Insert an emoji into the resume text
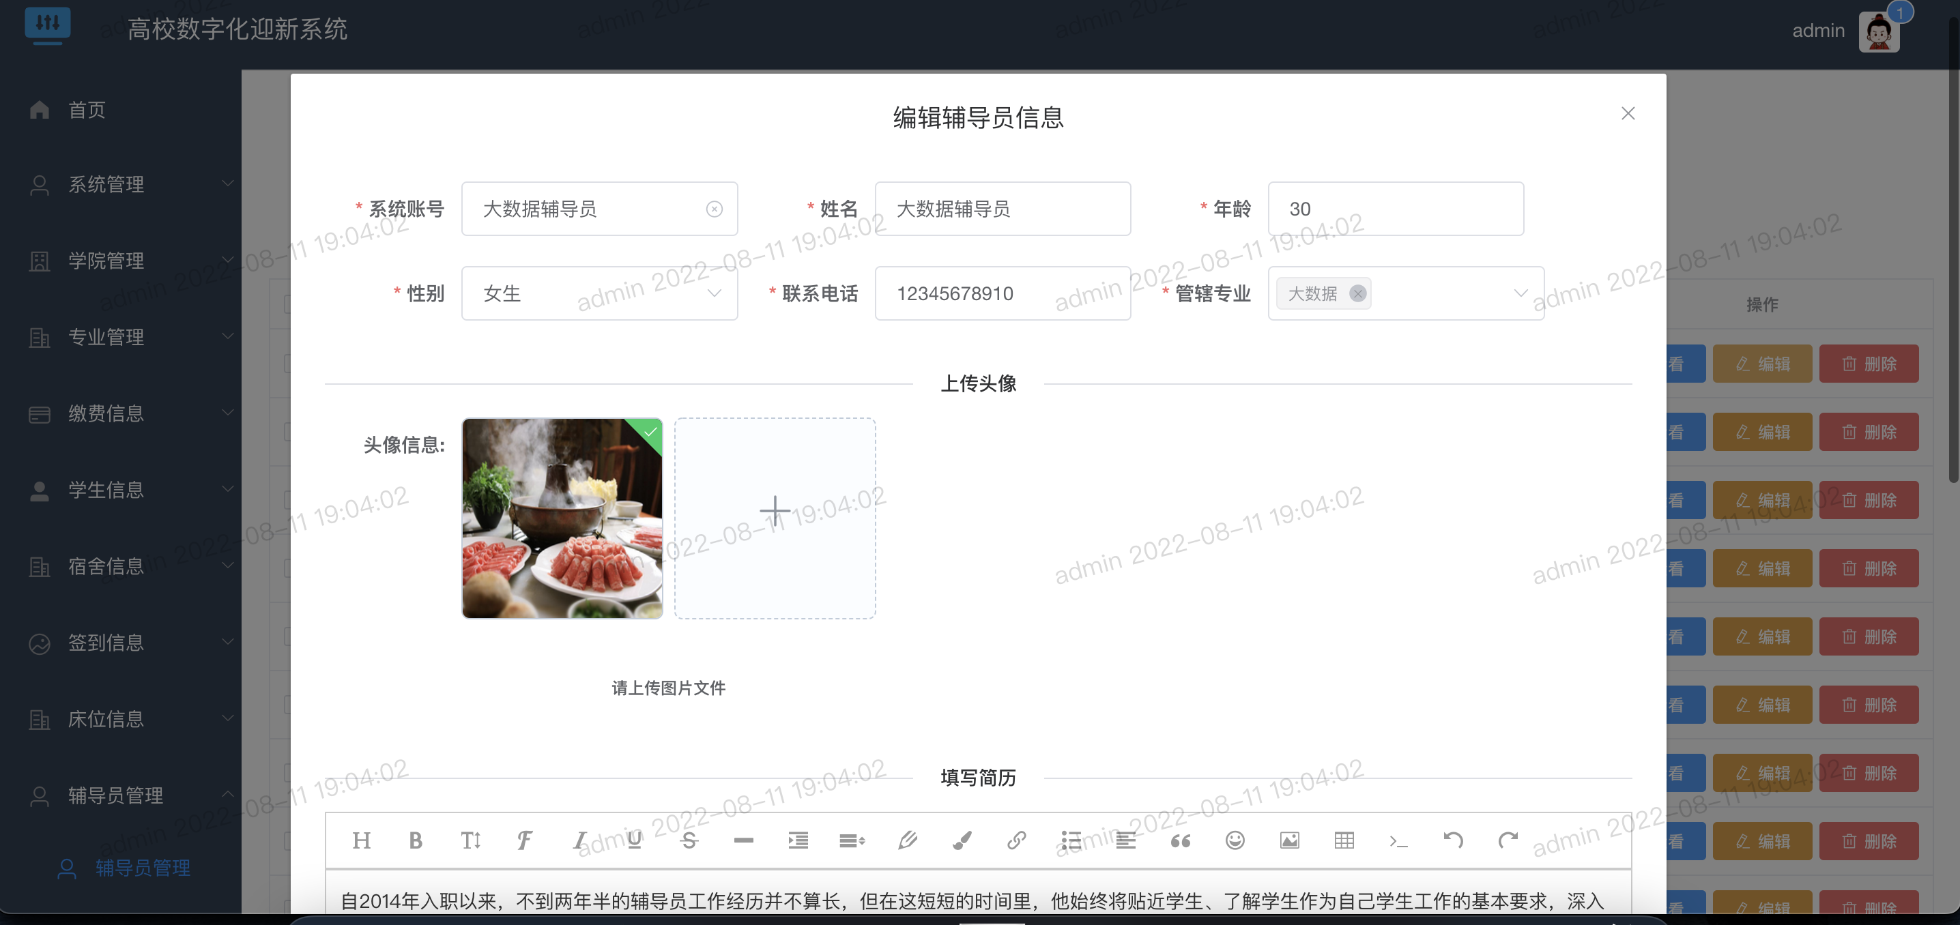Viewport: 1960px width, 925px height. point(1235,840)
